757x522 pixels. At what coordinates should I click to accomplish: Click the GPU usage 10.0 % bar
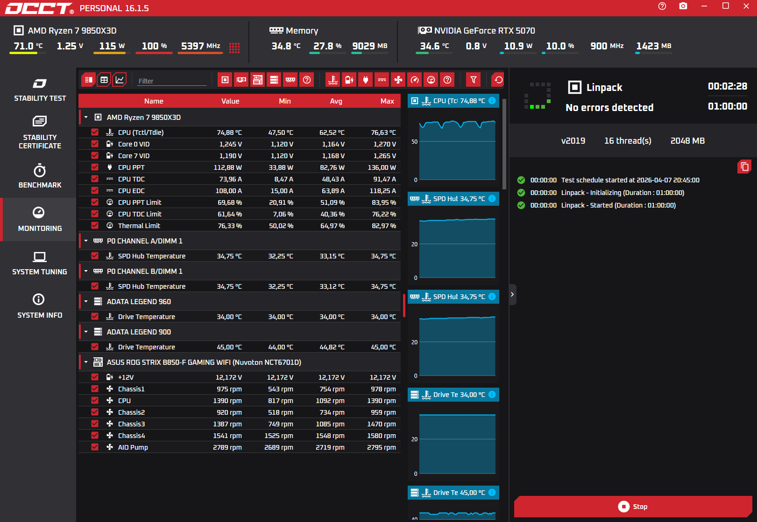point(560,53)
